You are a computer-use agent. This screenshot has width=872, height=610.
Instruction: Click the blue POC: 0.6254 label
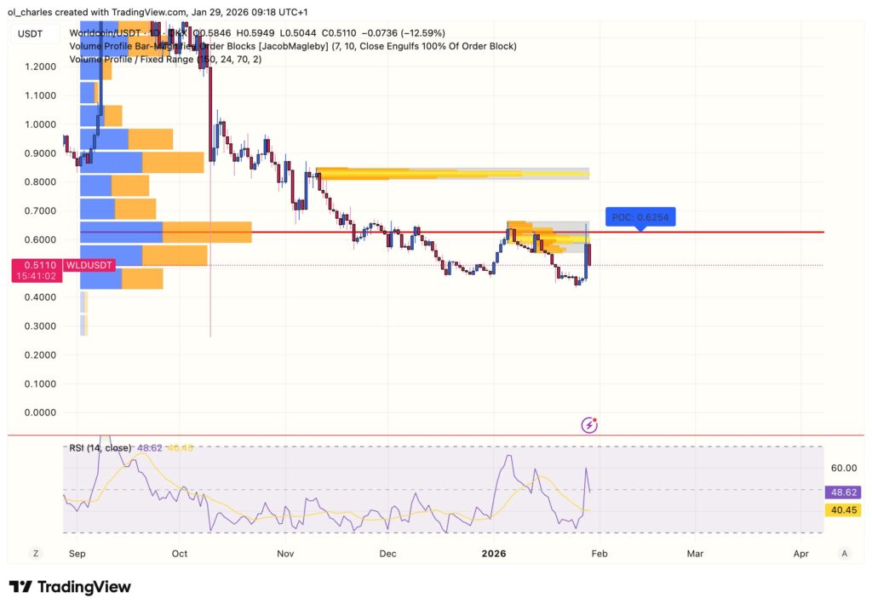coord(639,217)
